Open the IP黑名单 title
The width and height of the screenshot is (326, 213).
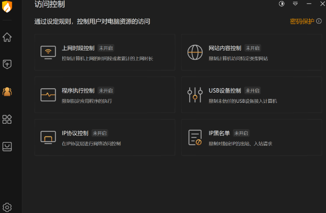pyautogui.click(x=219, y=133)
